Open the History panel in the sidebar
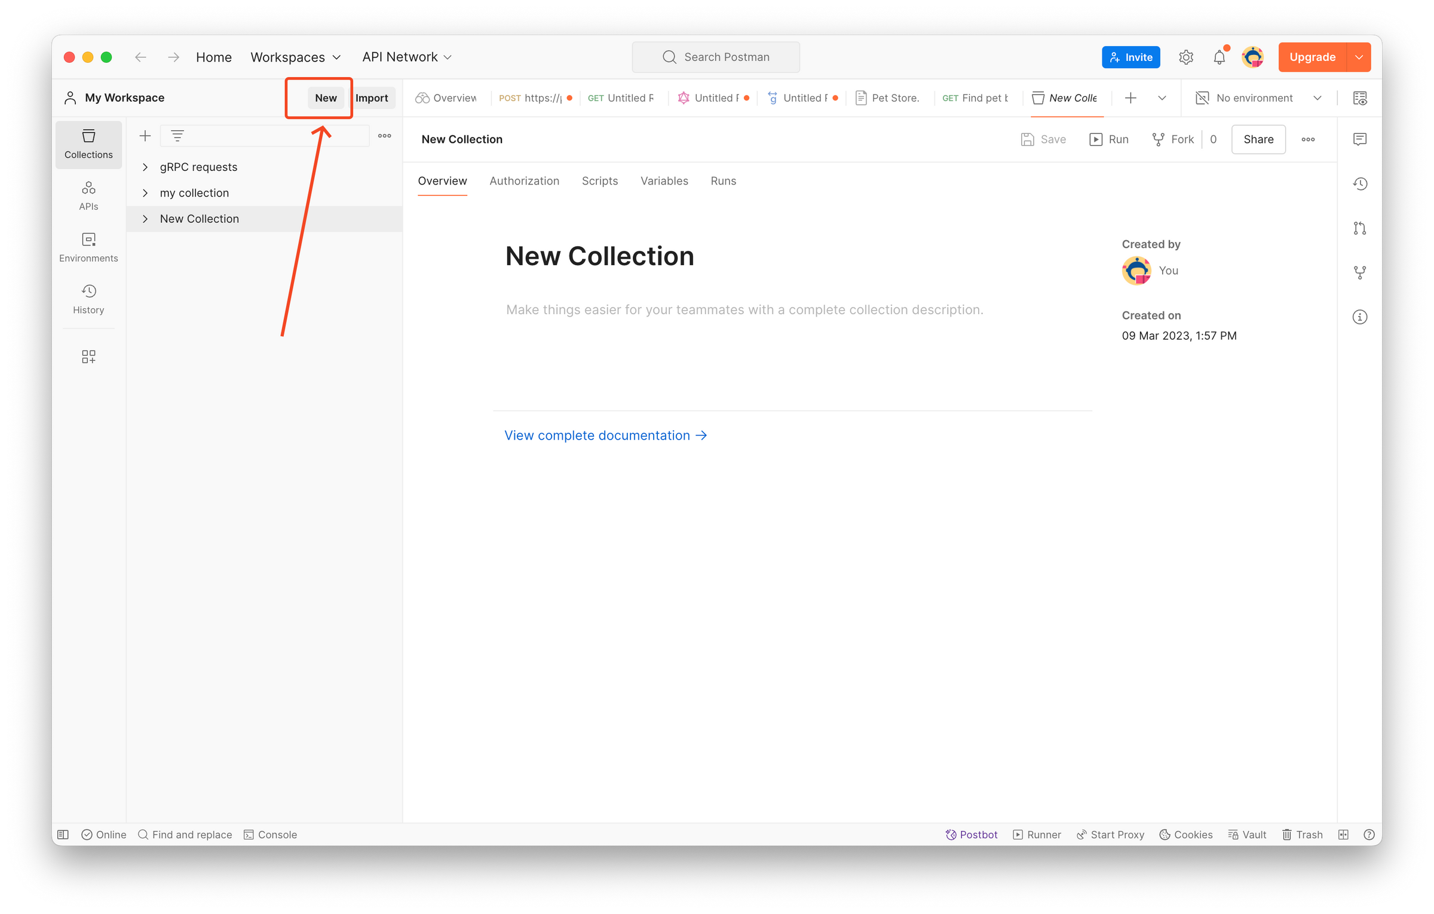This screenshot has width=1434, height=914. pyautogui.click(x=88, y=299)
